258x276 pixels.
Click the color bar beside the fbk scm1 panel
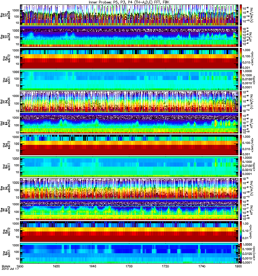241,253
